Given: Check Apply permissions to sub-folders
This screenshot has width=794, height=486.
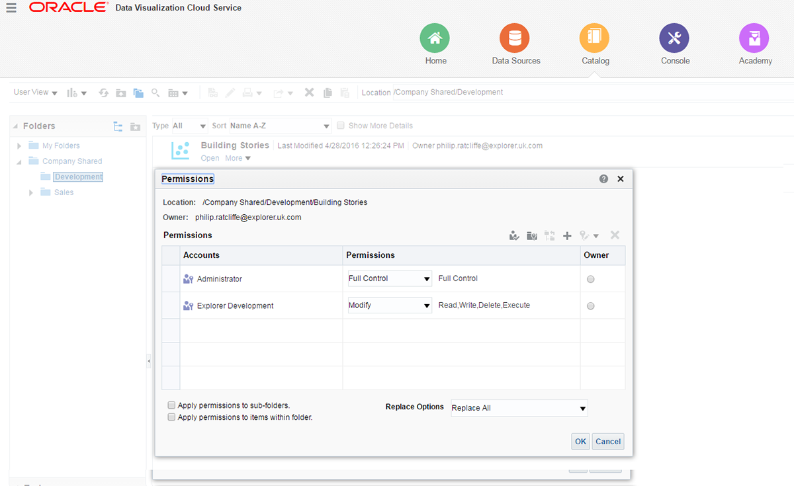Looking at the screenshot, I should 172,405.
